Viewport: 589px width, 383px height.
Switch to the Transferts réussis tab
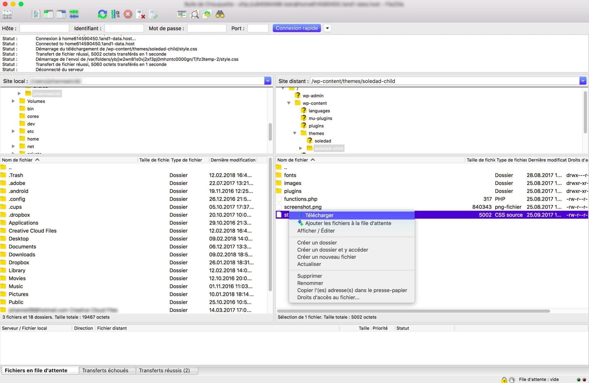pyautogui.click(x=167, y=370)
